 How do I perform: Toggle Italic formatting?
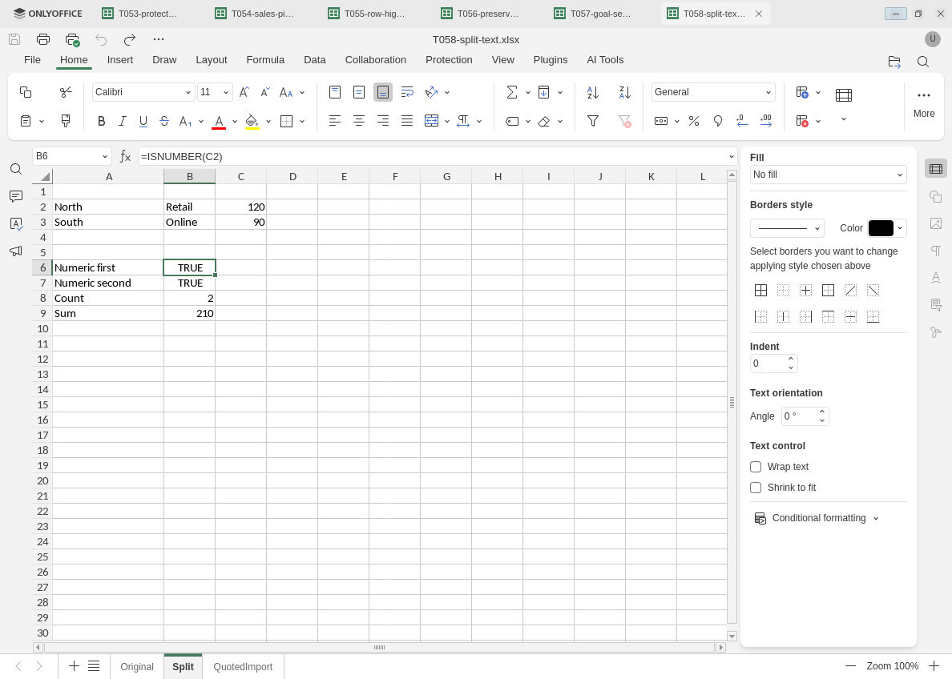coord(122,122)
